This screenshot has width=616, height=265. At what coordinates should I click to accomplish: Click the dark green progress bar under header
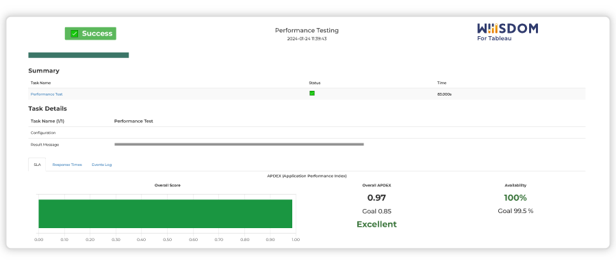pyautogui.click(x=79, y=55)
